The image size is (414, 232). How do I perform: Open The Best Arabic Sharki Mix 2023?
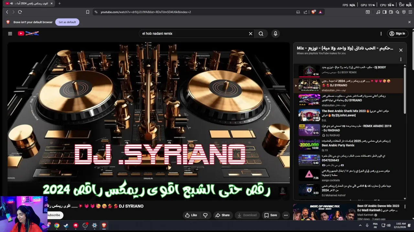[349, 115]
